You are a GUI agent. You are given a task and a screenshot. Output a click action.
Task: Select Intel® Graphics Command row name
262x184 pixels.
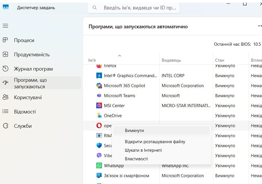coord(130,75)
